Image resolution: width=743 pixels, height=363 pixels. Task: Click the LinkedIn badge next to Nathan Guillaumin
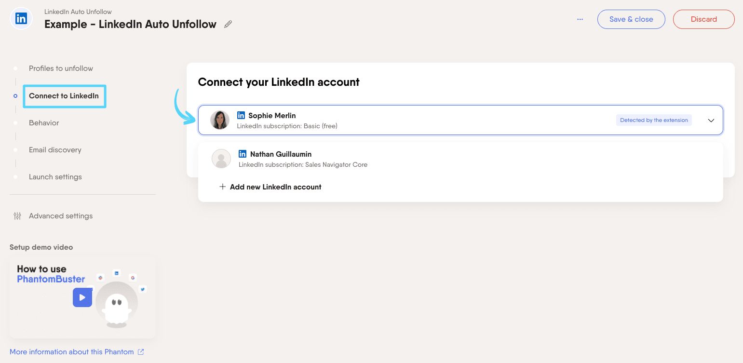[x=243, y=154]
